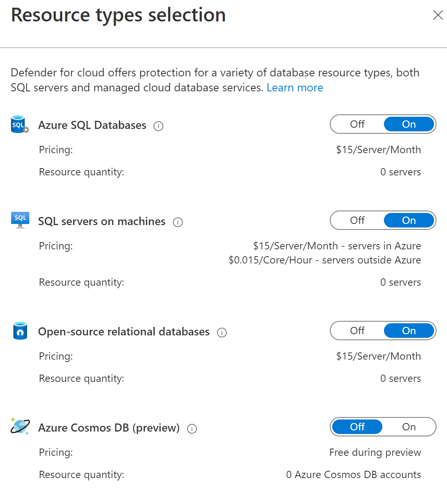
Task: Click the Azure Cosmos DB (preview) heading
Action: tap(109, 428)
